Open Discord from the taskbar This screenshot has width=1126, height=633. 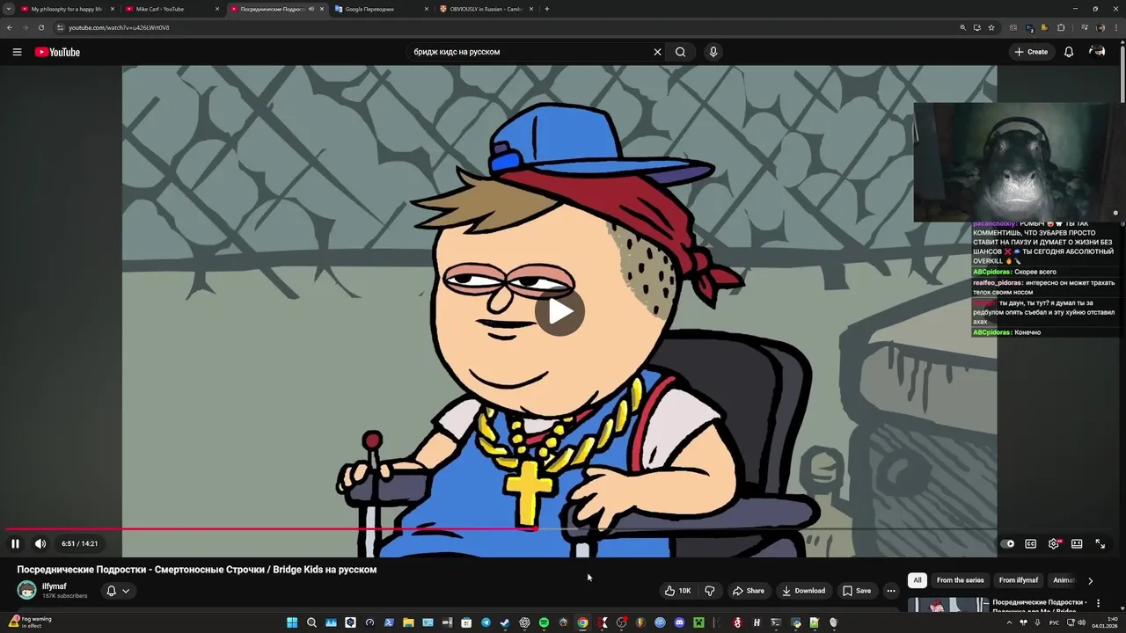679,622
